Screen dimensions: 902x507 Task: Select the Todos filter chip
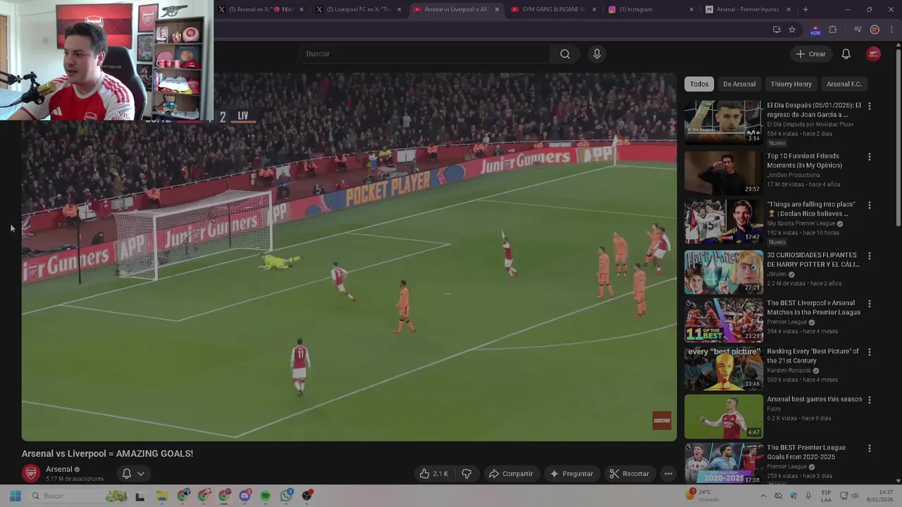pyautogui.click(x=699, y=84)
